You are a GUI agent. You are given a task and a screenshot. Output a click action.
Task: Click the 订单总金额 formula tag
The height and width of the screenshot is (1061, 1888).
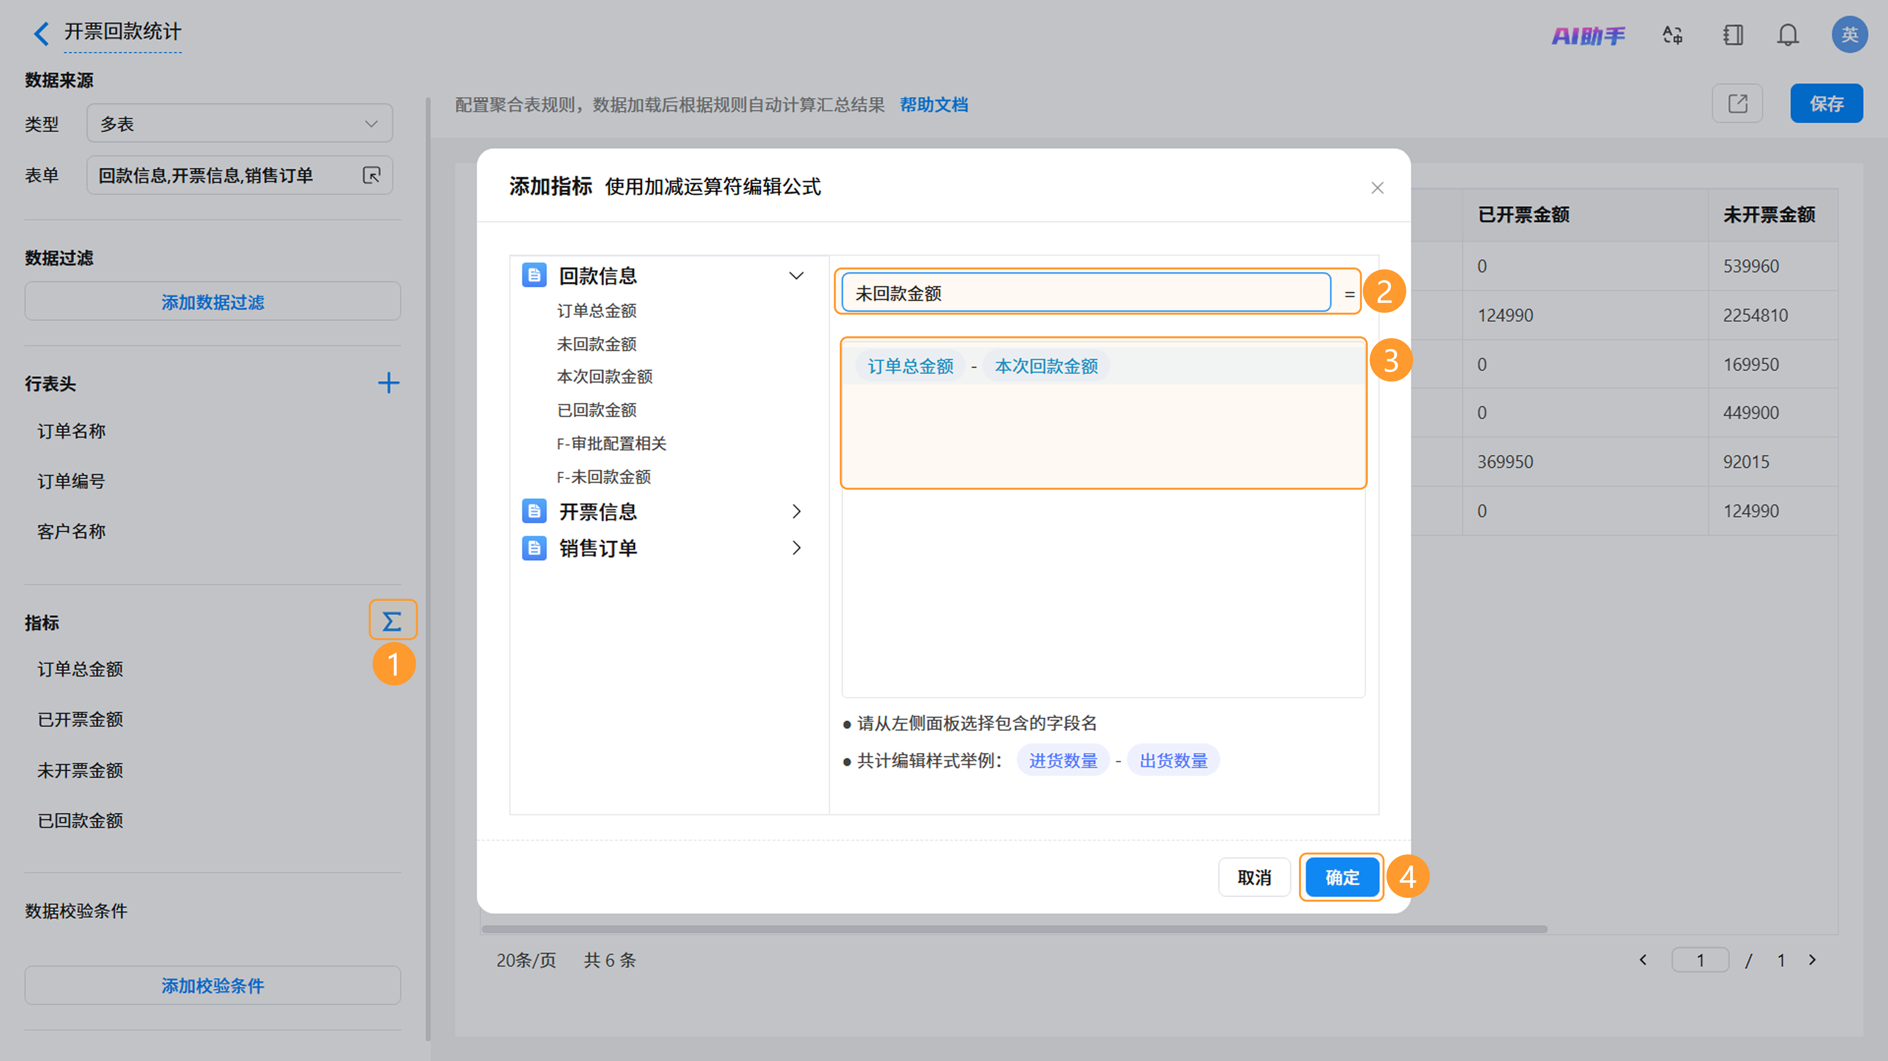(910, 366)
